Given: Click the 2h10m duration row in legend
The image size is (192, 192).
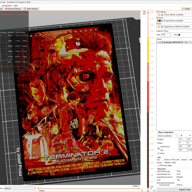Looking at the screenshot, I should pos(14,36).
